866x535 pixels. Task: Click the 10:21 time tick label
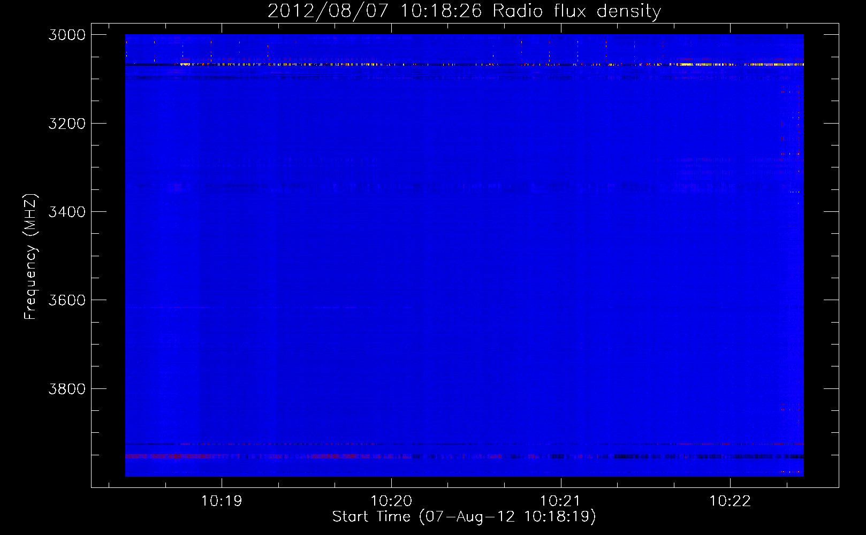click(560, 501)
